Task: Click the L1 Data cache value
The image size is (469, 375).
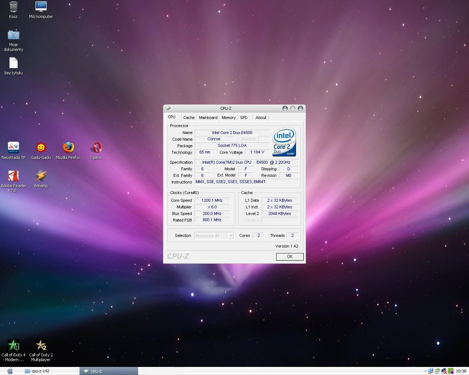Action: click(280, 200)
